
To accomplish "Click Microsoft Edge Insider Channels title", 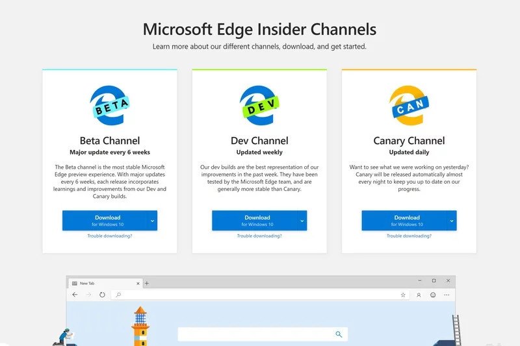I will coord(259,29).
